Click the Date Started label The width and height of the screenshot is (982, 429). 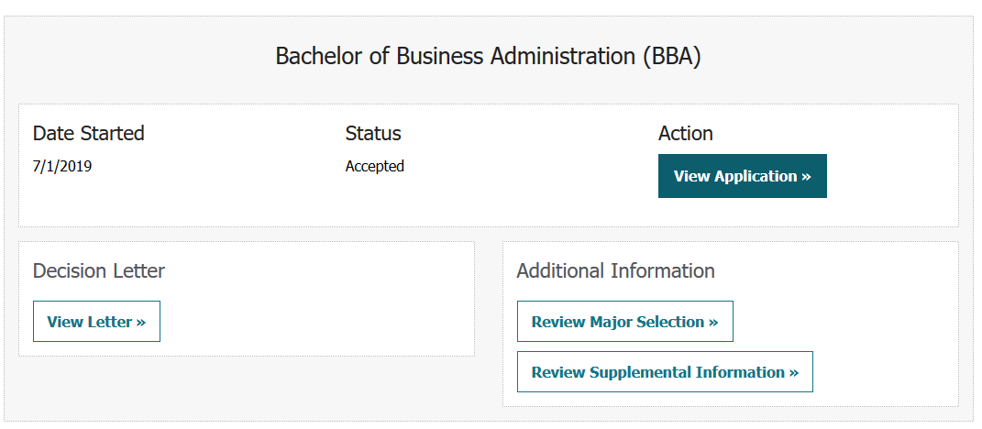pyautogui.click(x=89, y=133)
